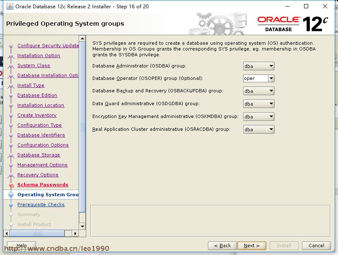The image size is (338, 255).
Task: Click the step list horizontal scrollbar thumb
Action: pyautogui.click(x=37, y=233)
